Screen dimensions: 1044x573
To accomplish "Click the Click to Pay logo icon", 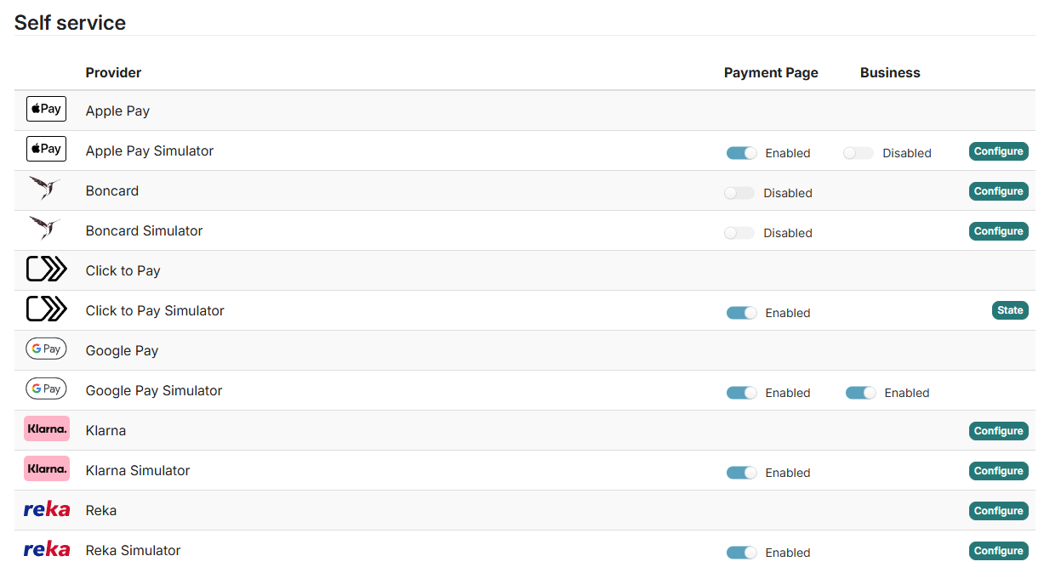I will [x=46, y=269].
